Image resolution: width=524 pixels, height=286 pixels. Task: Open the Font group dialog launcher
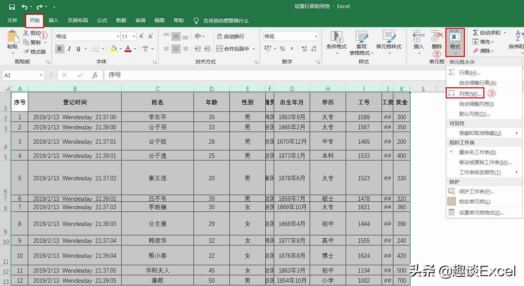point(155,62)
